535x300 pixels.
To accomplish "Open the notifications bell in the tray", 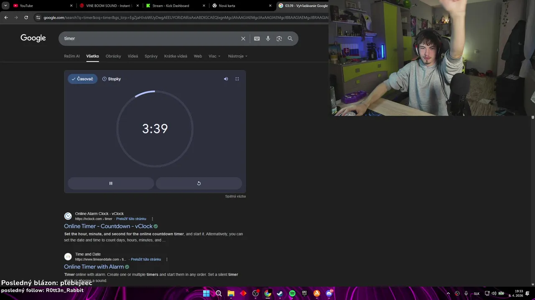I will [527, 293].
